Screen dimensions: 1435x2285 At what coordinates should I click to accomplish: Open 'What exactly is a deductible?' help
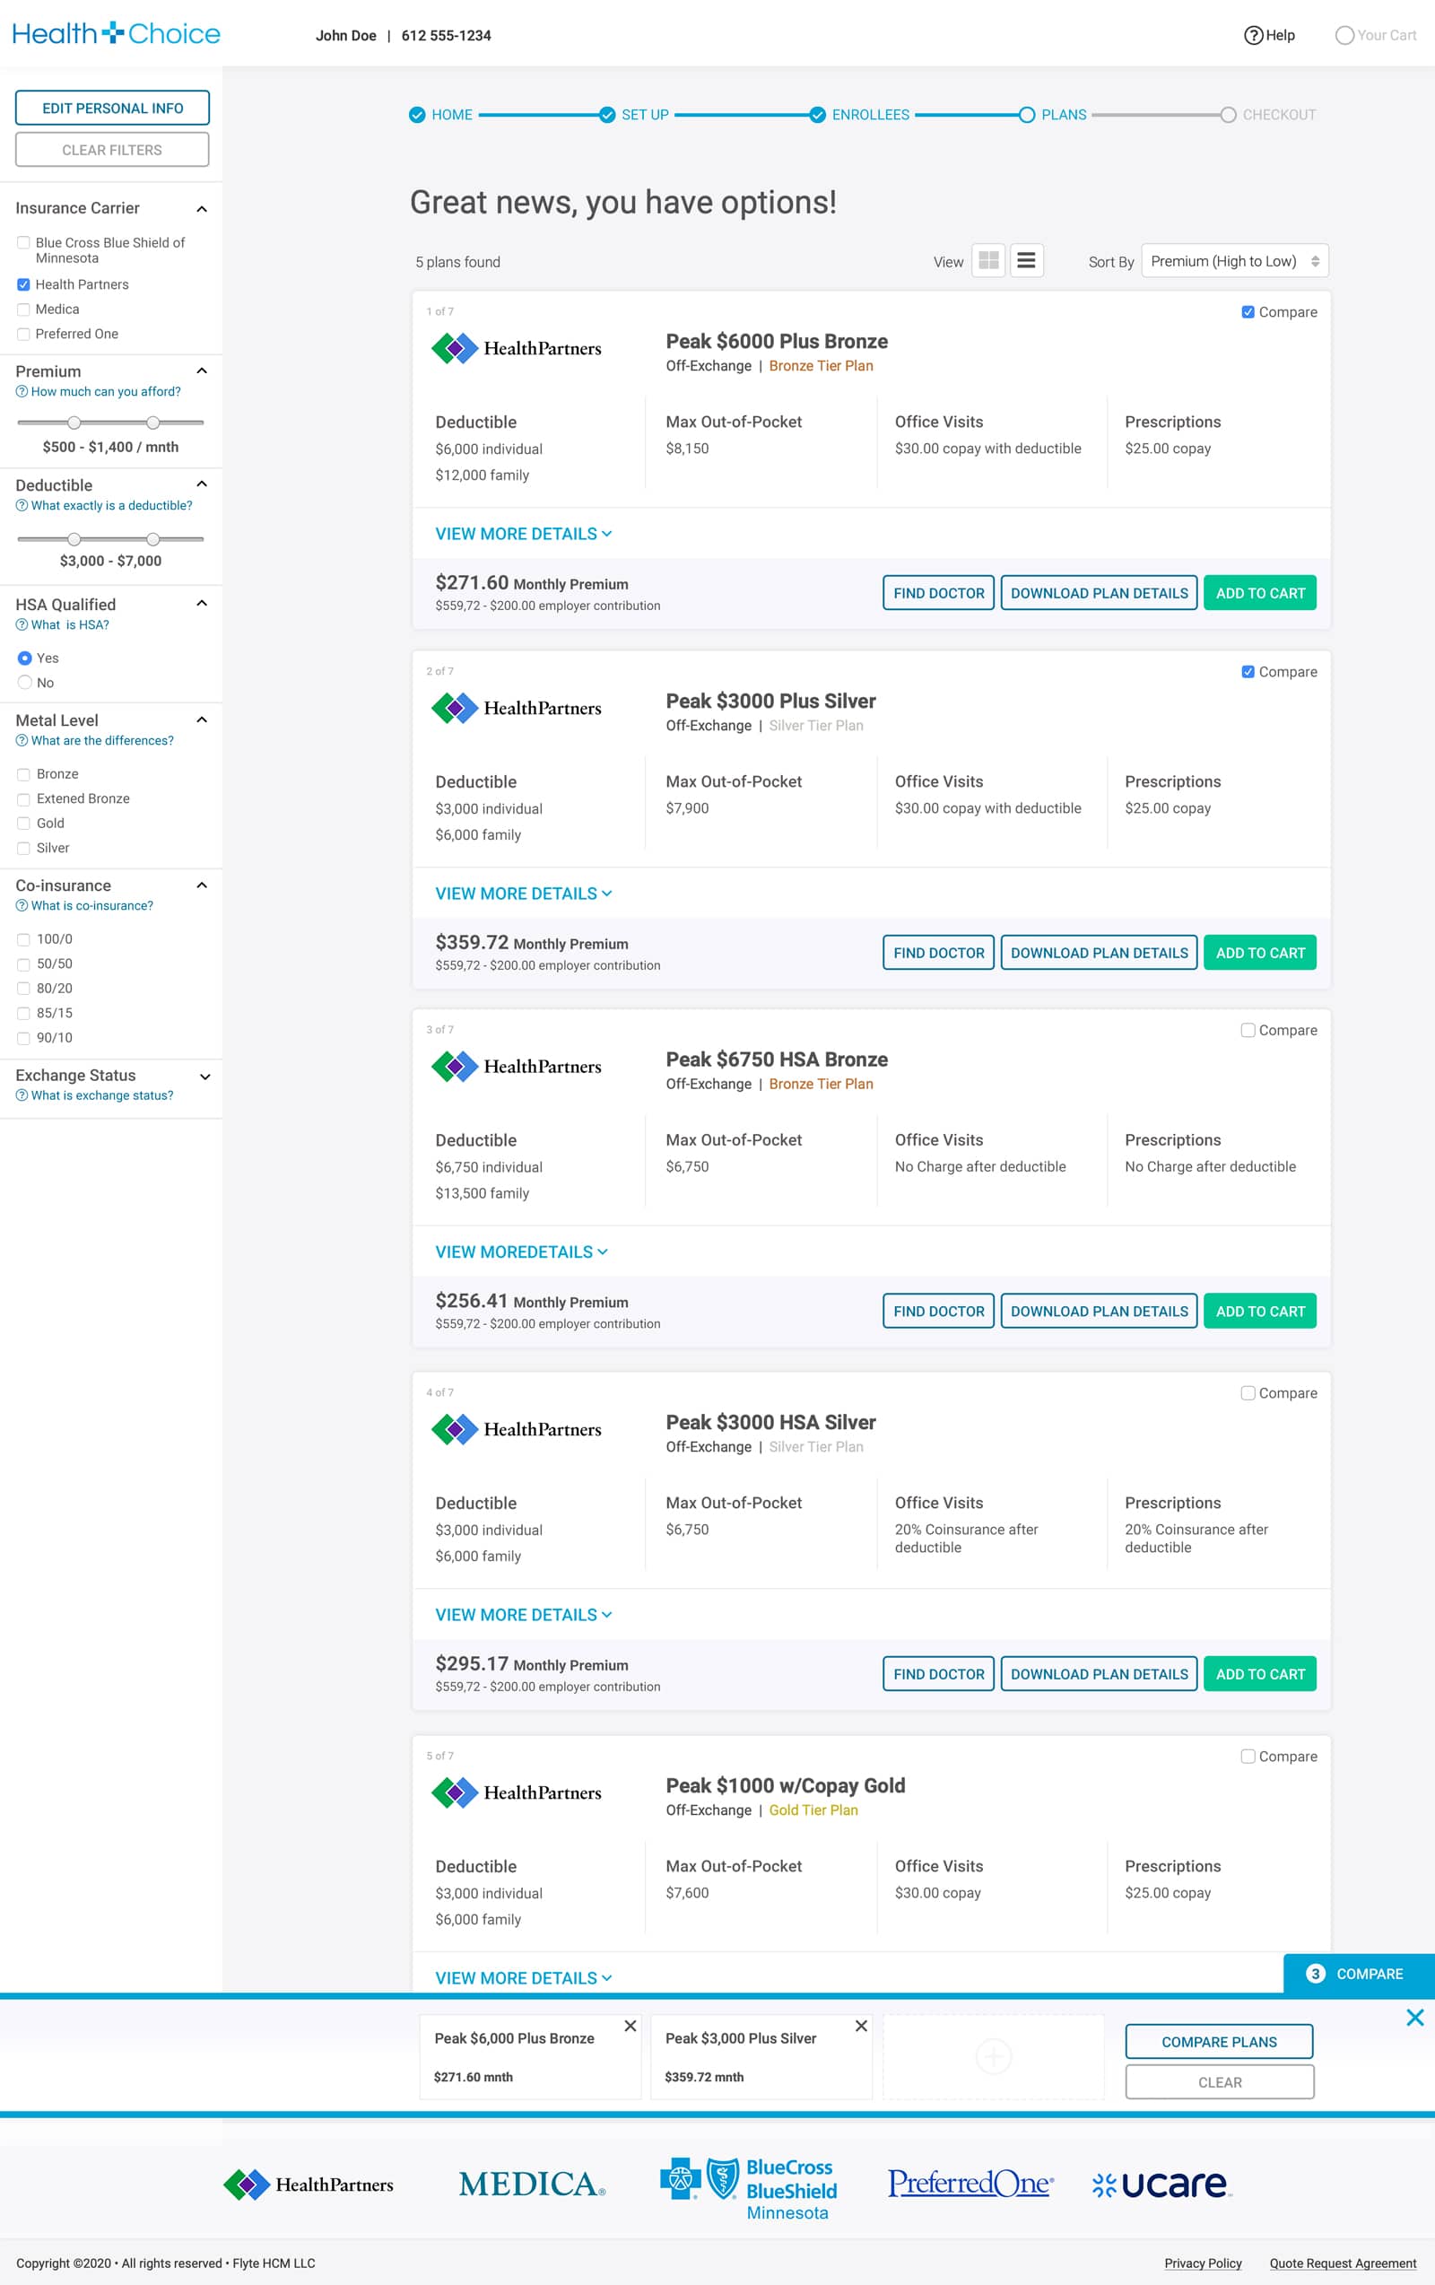(x=104, y=506)
